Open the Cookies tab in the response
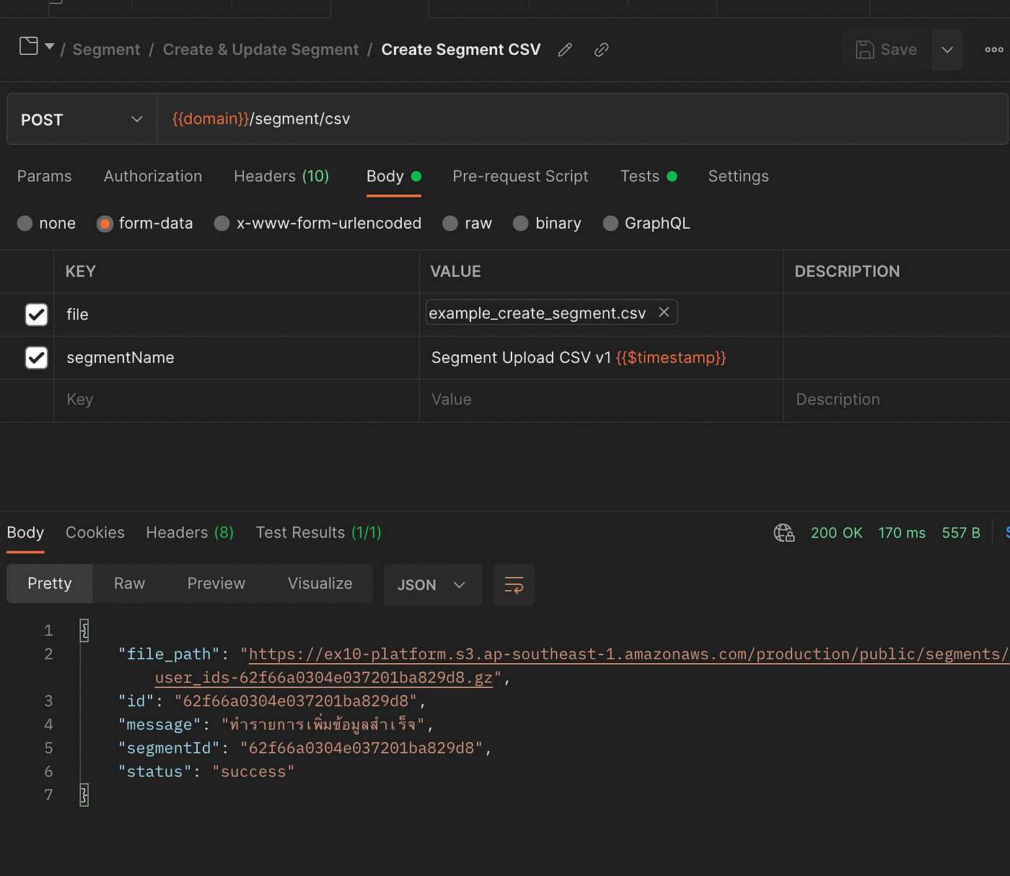This screenshot has height=876, width=1010. coord(95,533)
